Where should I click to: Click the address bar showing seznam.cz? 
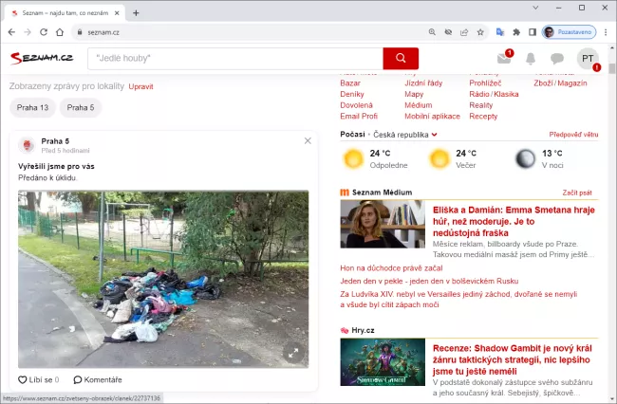(x=252, y=32)
